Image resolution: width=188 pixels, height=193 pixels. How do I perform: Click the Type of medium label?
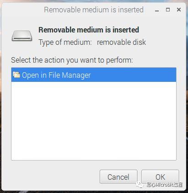coord(65,43)
